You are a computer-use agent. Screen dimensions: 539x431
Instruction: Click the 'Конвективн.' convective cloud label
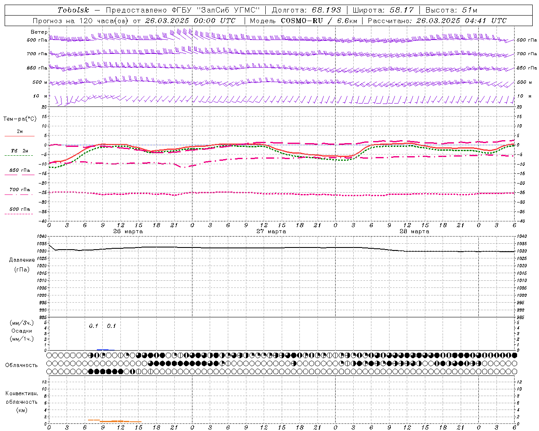pos(22,394)
